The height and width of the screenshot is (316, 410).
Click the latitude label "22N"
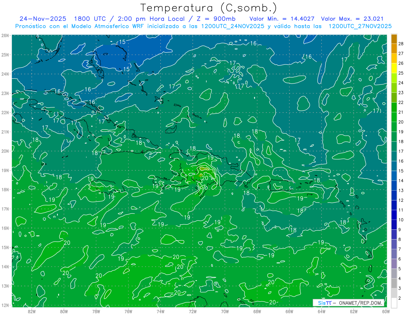[x=5, y=112]
